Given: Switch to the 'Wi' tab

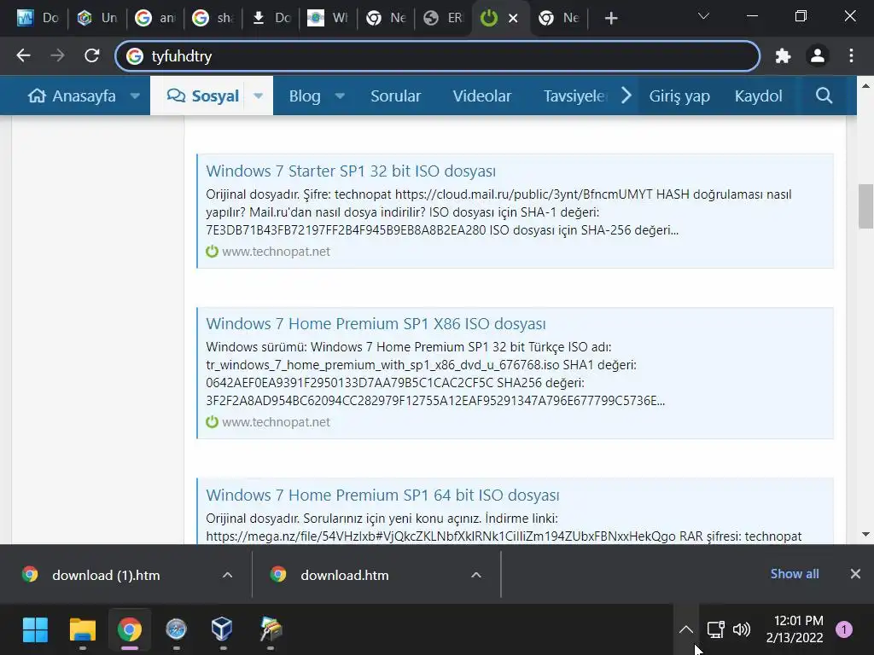Looking at the screenshot, I should click(328, 19).
